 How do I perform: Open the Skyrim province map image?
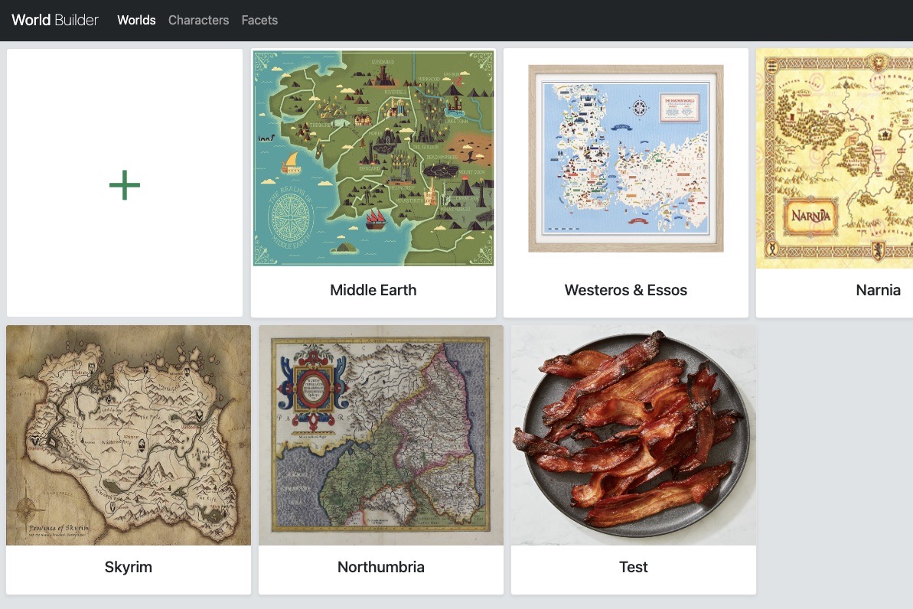coord(128,435)
